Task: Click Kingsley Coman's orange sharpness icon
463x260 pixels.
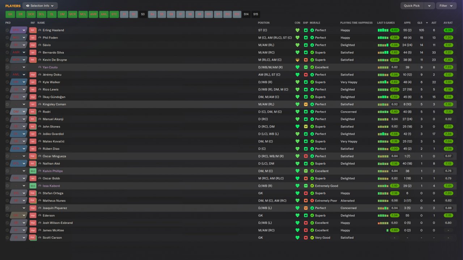Action: [306, 104]
